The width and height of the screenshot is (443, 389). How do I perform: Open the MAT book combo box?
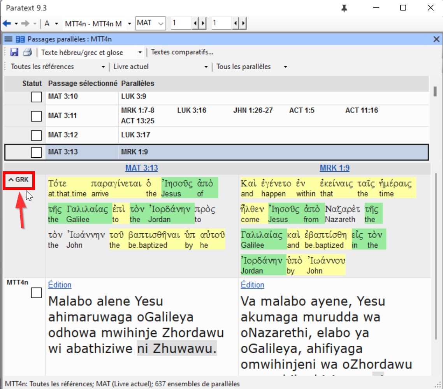click(151, 23)
